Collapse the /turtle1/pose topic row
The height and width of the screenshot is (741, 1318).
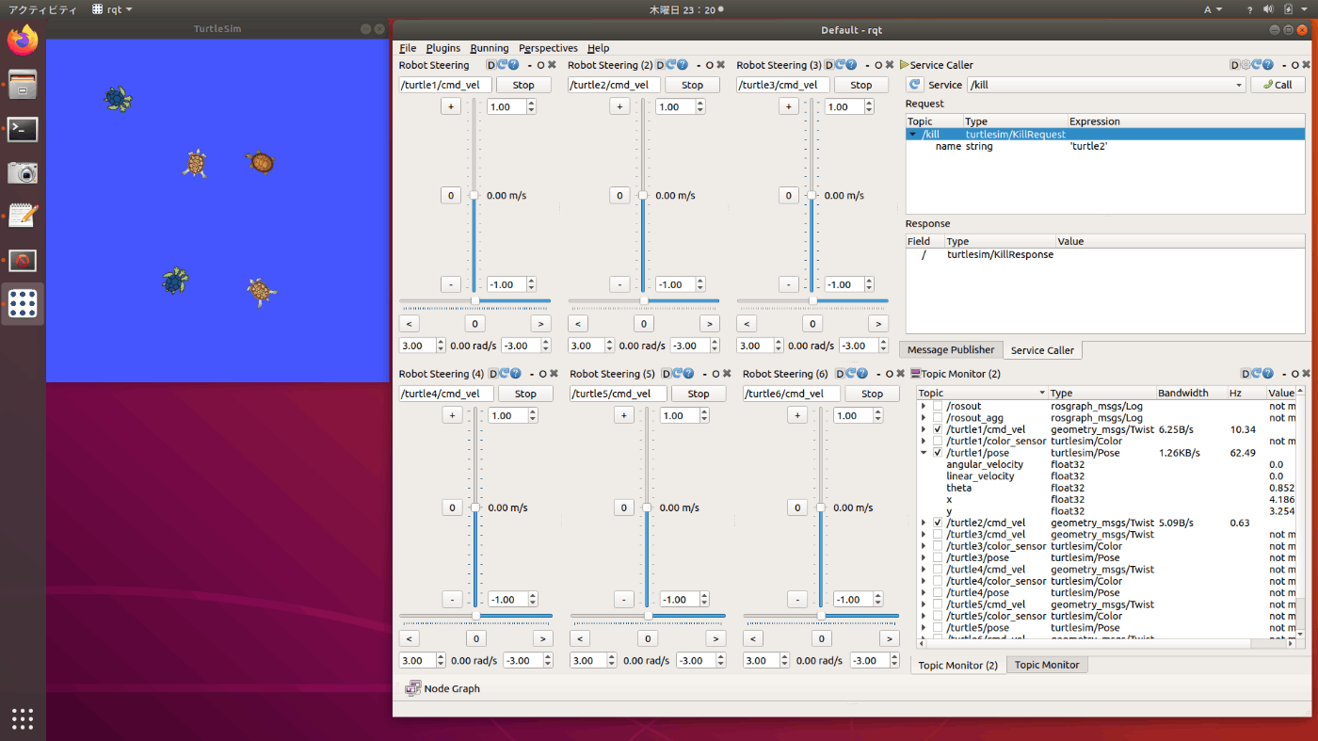coord(924,453)
